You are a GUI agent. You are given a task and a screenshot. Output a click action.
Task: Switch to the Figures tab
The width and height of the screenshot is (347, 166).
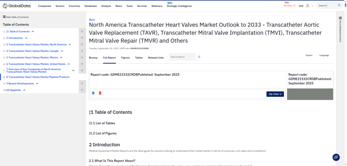click(x=125, y=58)
